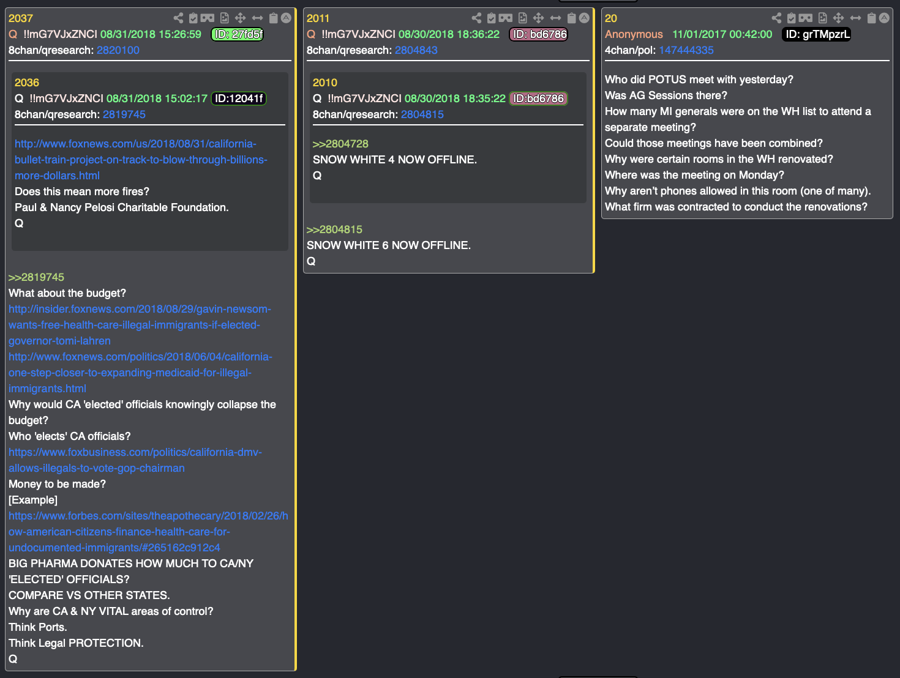Image resolution: width=900 pixels, height=678 pixels.
Task: Click green ID: 27fd5f badge
Action: tap(238, 34)
